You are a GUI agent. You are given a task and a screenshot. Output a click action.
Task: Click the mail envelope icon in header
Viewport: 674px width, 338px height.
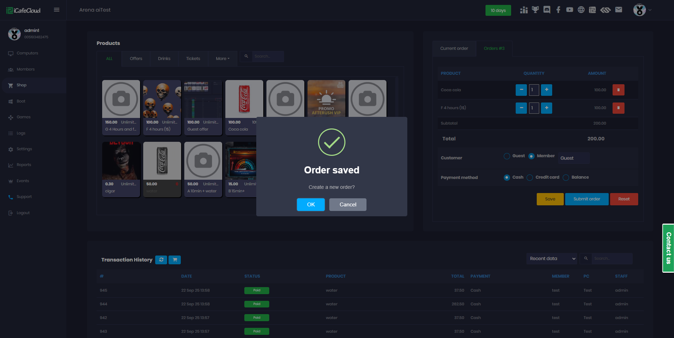619,10
